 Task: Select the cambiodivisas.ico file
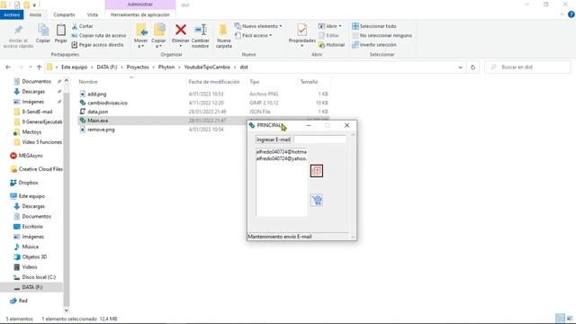point(107,103)
